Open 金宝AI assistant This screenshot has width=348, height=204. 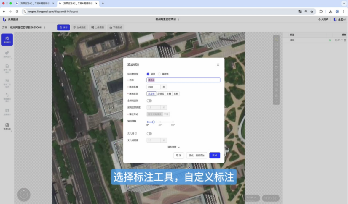pyautogui.click(x=340, y=20)
